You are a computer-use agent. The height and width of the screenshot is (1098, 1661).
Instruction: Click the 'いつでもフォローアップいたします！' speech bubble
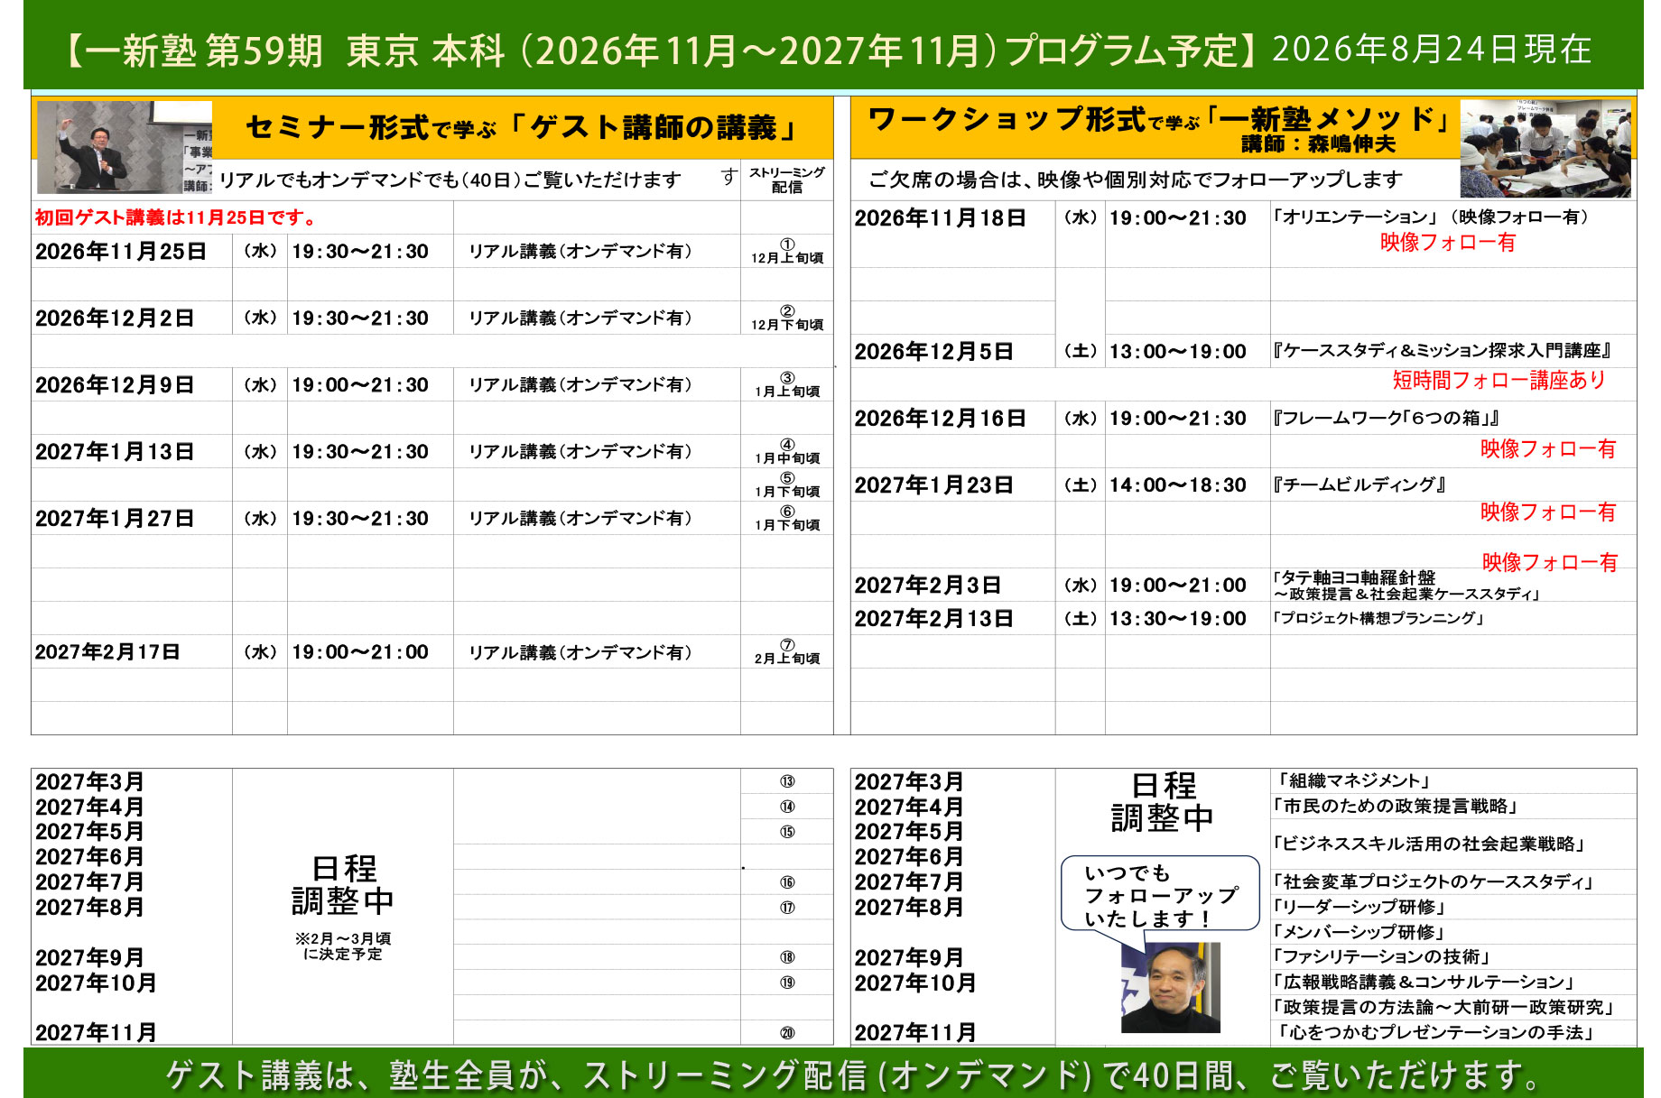pyautogui.click(x=1160, y=895)
